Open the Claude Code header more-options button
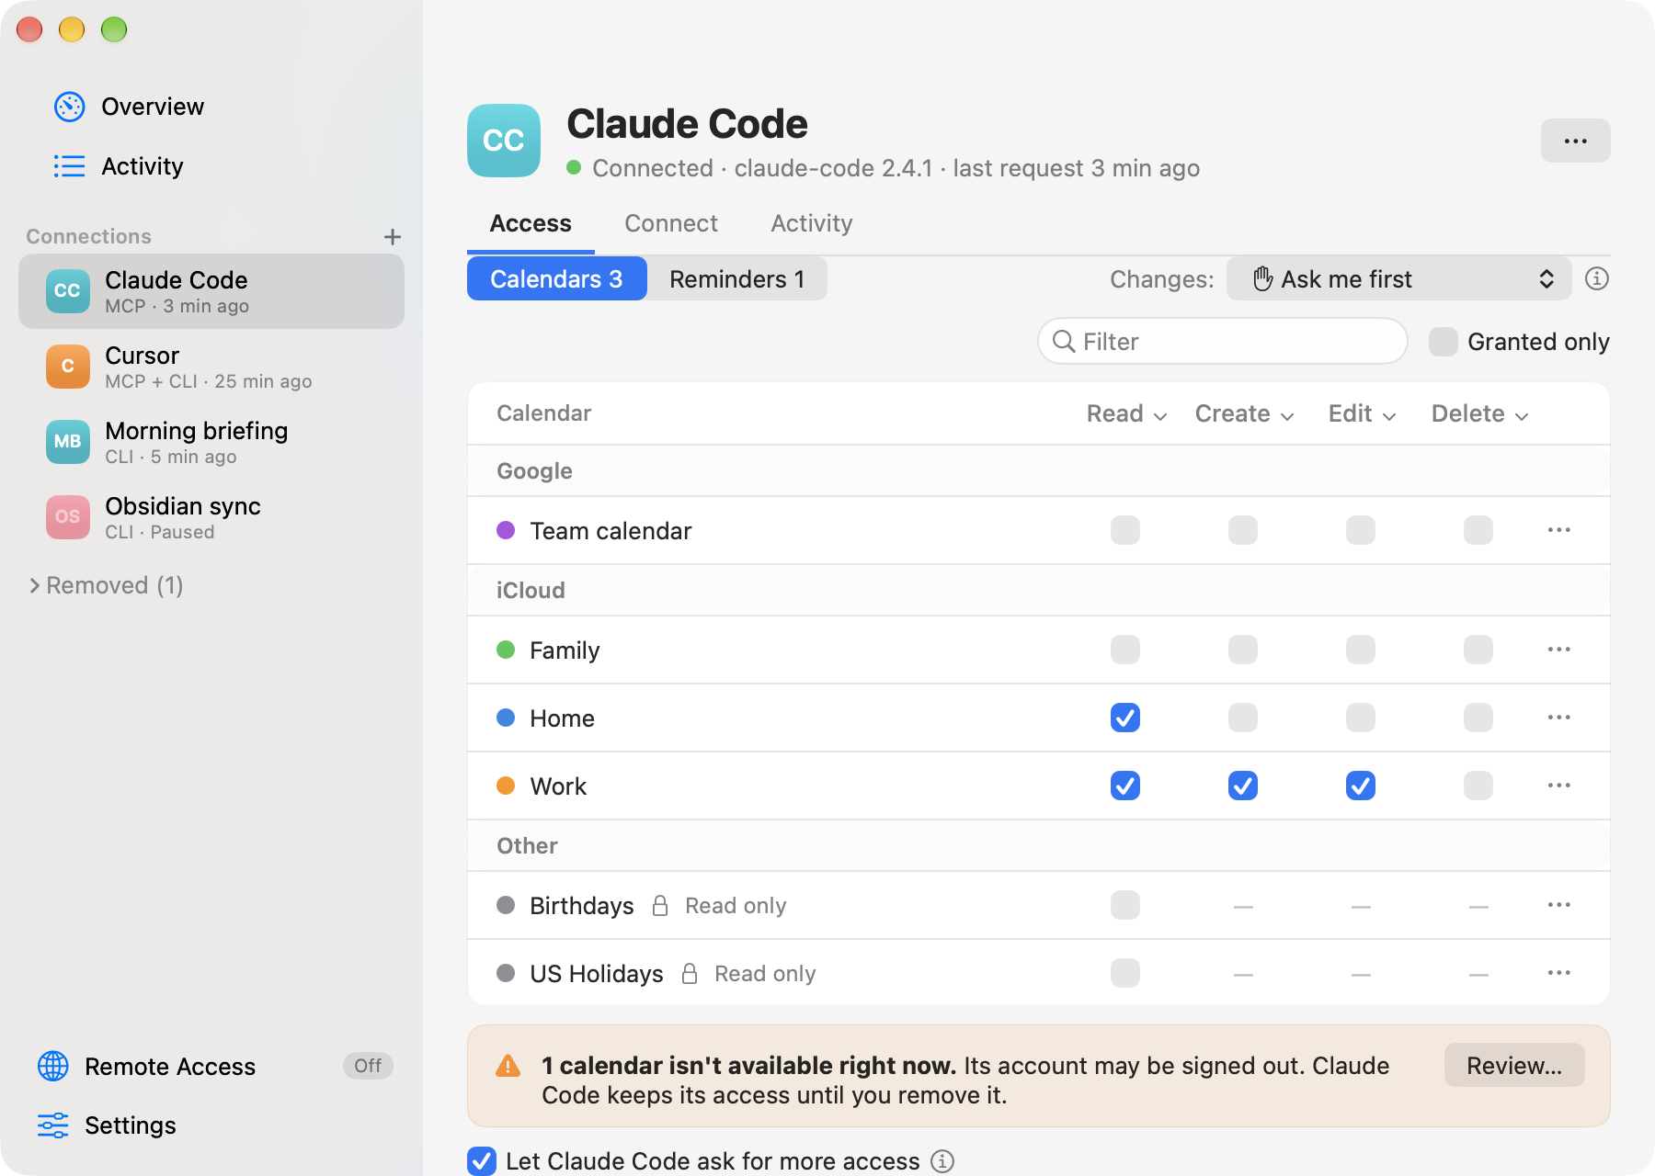This screenshot has width=1655, height=1176. pyautogui.click(x=1576, y=141)
